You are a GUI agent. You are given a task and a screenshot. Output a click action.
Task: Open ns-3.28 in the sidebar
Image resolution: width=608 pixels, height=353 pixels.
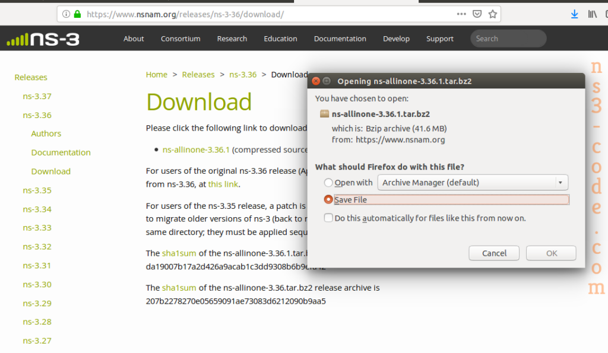coord(37,322)
